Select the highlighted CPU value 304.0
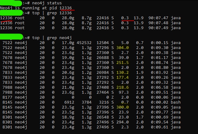 (123, 48)
